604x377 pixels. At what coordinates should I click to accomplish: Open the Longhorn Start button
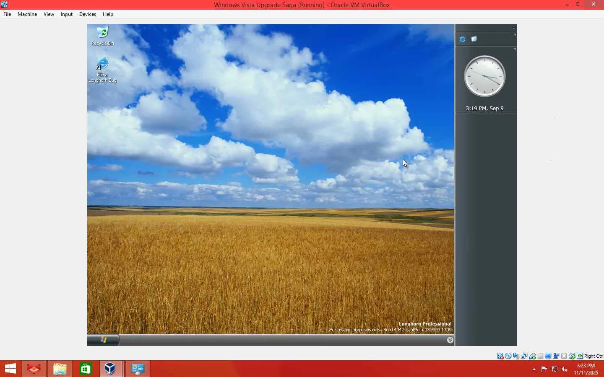(103, 340)
